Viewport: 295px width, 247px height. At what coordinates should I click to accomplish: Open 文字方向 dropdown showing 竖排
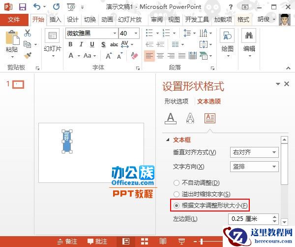point(254,167)
